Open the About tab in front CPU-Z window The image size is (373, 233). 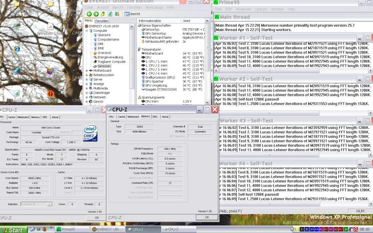pos(165,117)
